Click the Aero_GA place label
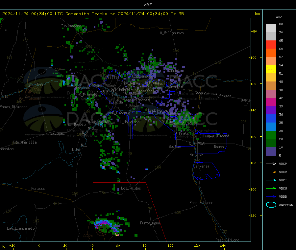Image resolution: width=296 pixels, height=250 pixels. 196,154
